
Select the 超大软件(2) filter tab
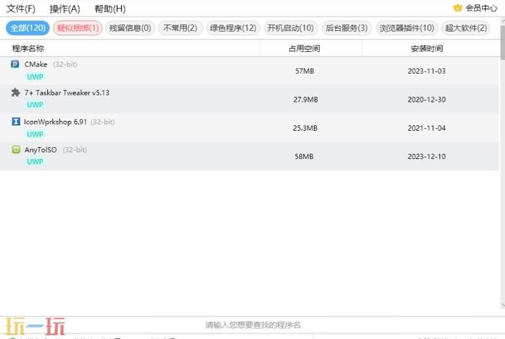(x=466, y=28)
